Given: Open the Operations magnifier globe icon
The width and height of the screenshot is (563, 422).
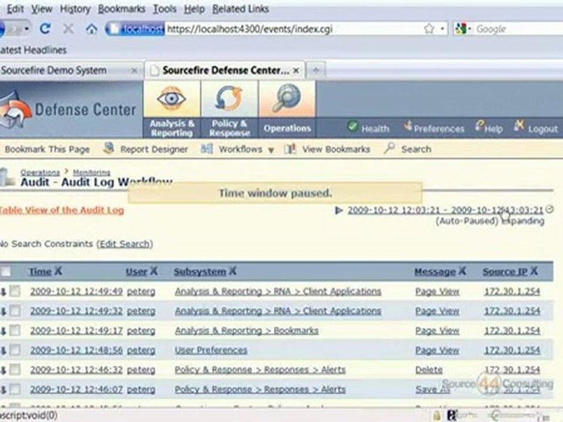Looking at the screenshot, I should click(287, 98).
